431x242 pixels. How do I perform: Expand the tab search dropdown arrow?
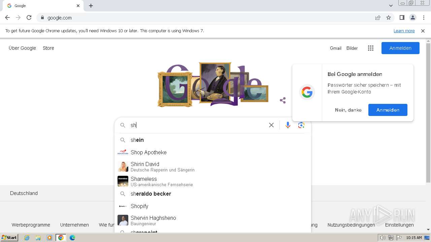391,6
